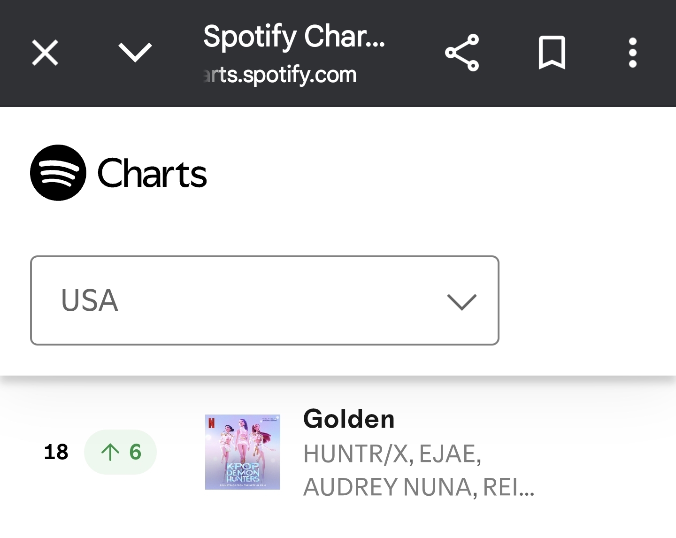Screen dimensions: 676x538
Task: Open the USA country dropdown
Action: click(264, 300)
